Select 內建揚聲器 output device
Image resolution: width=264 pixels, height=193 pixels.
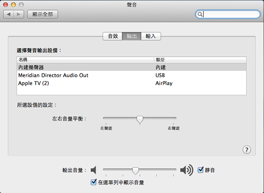[x=132, y=67]
